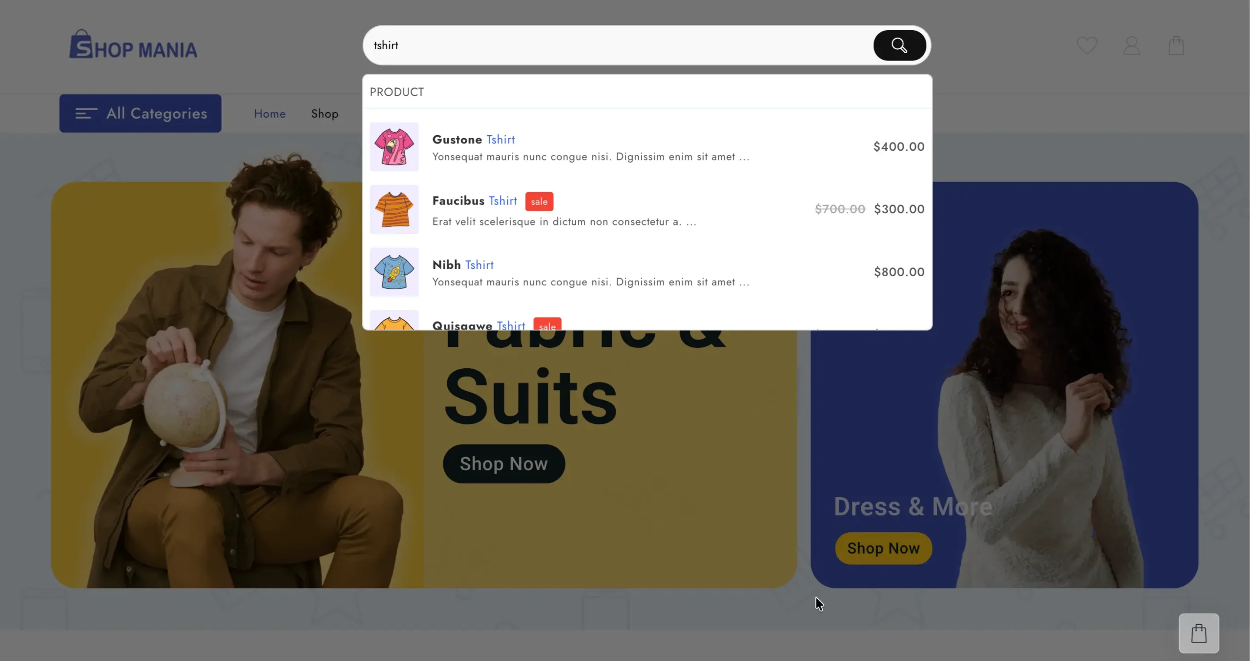The height and width of the screenshot is (661, 1250).
Task: Open the Faucibus Tshirt product link
Action: 474,201
